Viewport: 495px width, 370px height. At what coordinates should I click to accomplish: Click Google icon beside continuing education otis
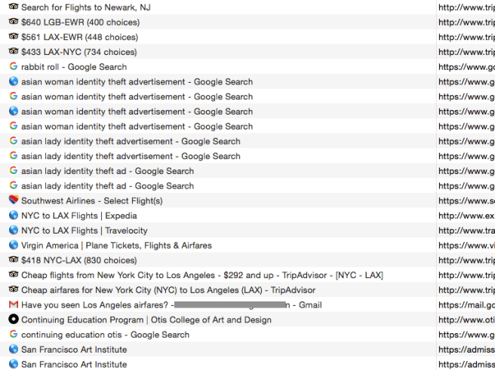pyautogui.click(x=13, y=335)
